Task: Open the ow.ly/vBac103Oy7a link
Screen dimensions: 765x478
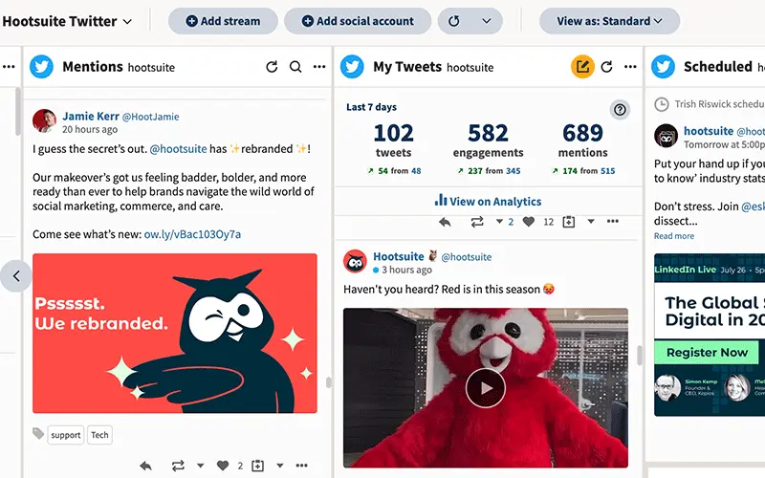Action: point(192,234)
